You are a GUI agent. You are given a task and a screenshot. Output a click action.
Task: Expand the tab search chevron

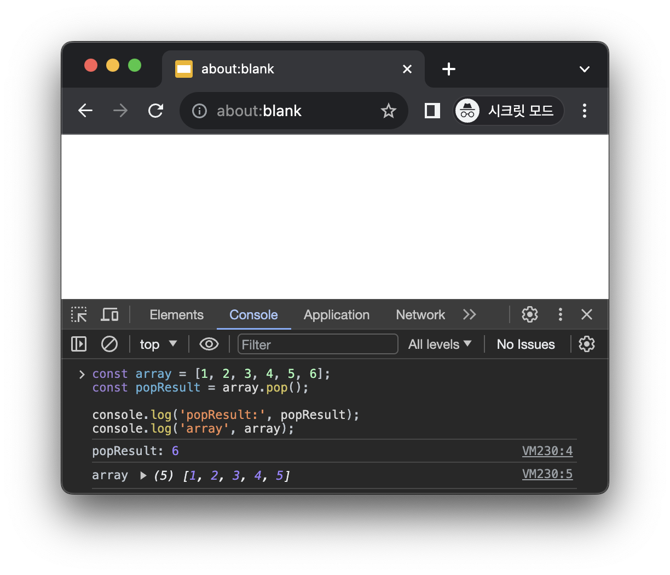coord(585,69)
